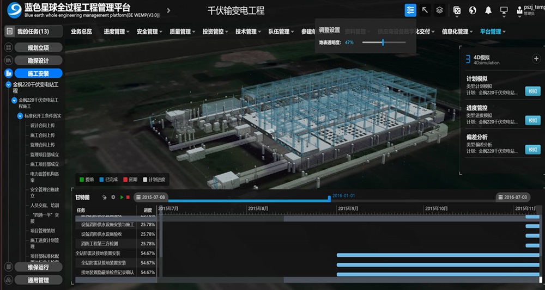
Task: Switch to 维保运行 stage
Action: 38,267
